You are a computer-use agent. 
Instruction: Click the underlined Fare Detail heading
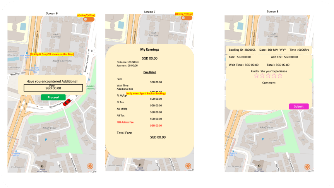149,72
